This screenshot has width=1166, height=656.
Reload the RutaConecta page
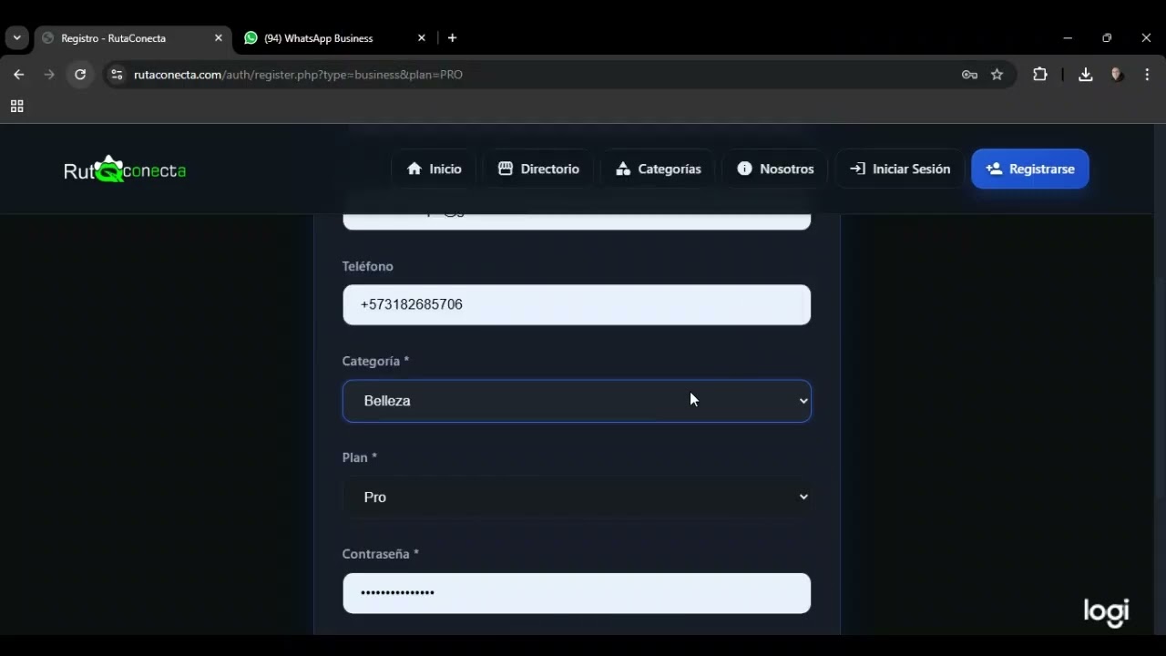tap(80, 75)
